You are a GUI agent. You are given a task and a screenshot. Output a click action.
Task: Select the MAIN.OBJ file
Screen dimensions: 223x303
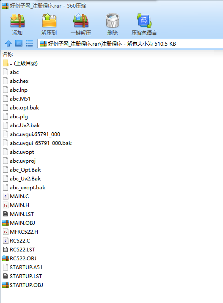coord(19,223)
